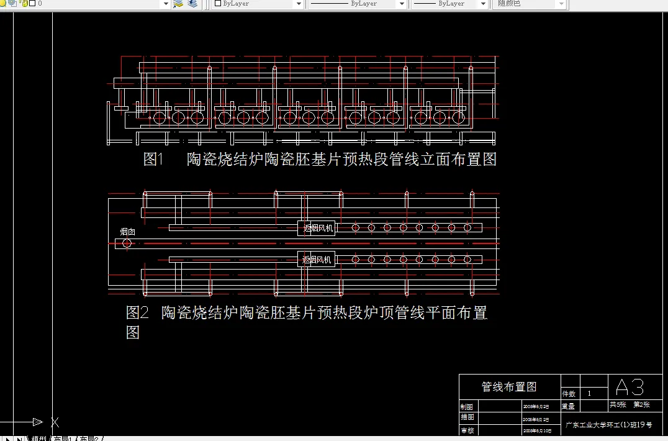Click the Make Object's Layer Current icon
The image size is (668, 441).
(178, 4)
